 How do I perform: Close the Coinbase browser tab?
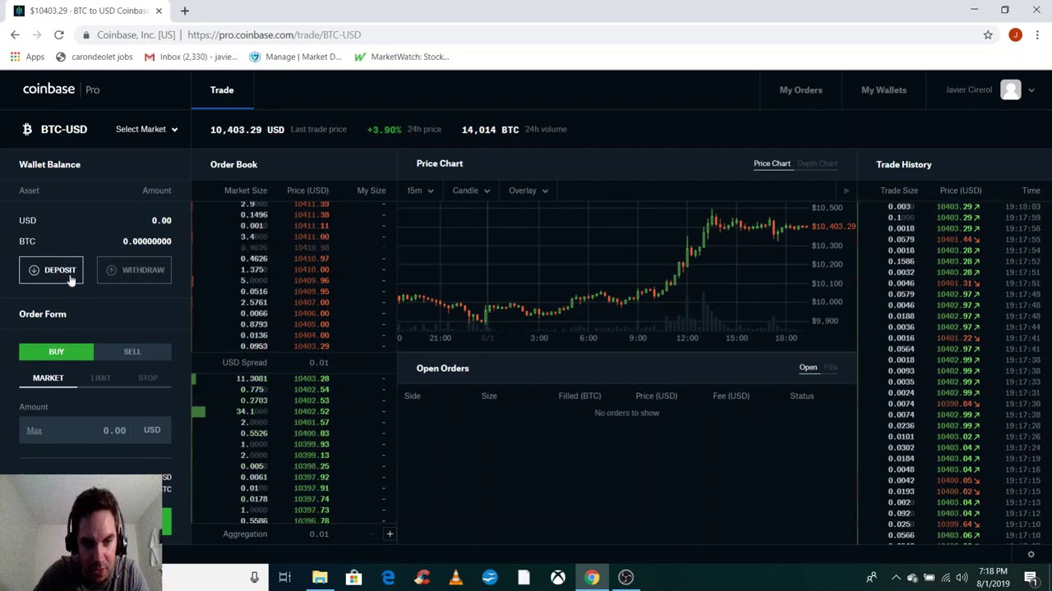pos(159,11)
